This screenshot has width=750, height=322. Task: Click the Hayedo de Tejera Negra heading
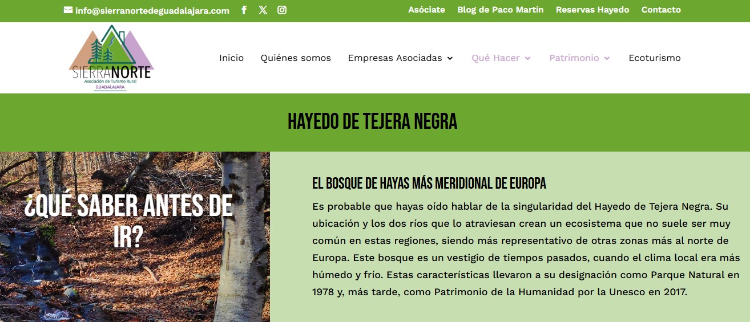click(372, 121)
